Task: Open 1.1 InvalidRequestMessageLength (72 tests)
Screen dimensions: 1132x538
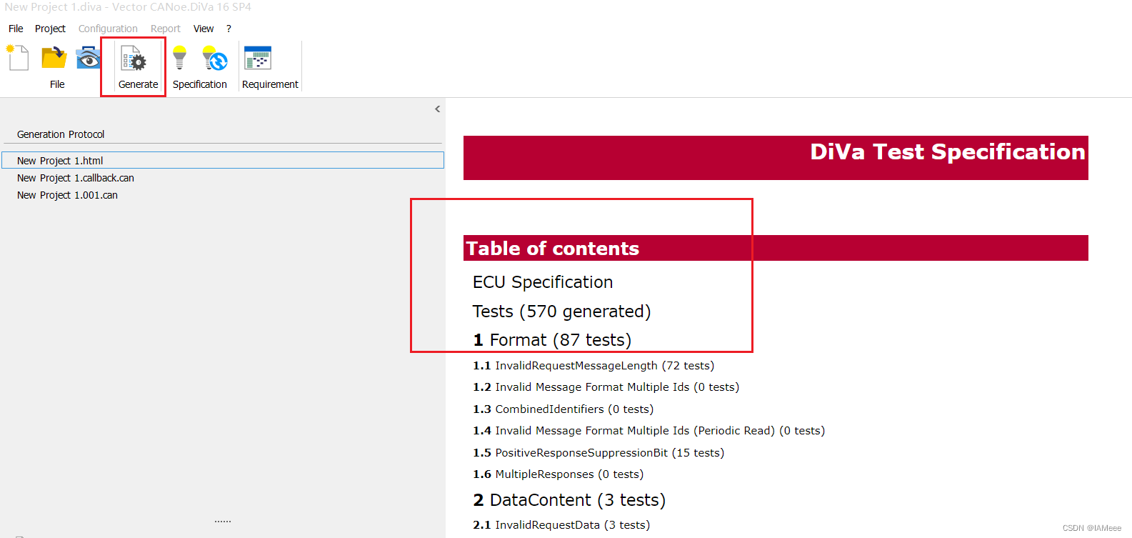Action: 593,366
